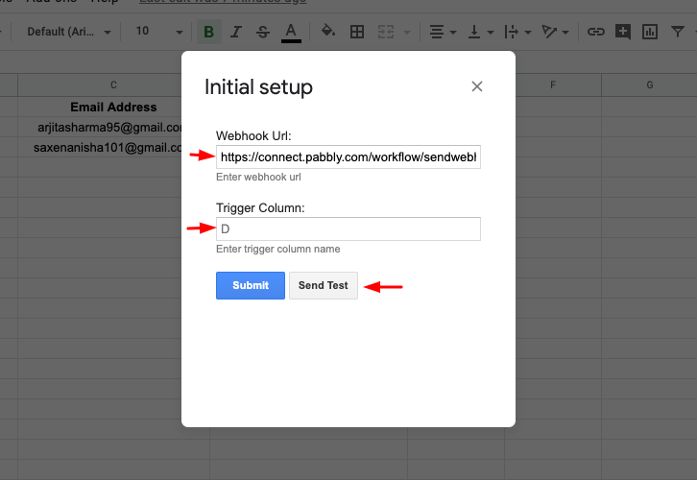697x480 pixels.
Task: Close the Initial setup dialog
Action: [477, 86]
